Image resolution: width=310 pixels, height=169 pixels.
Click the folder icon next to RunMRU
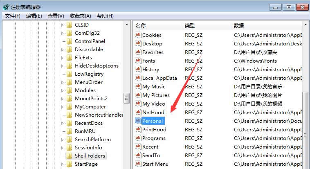click(x=70, y=131)
